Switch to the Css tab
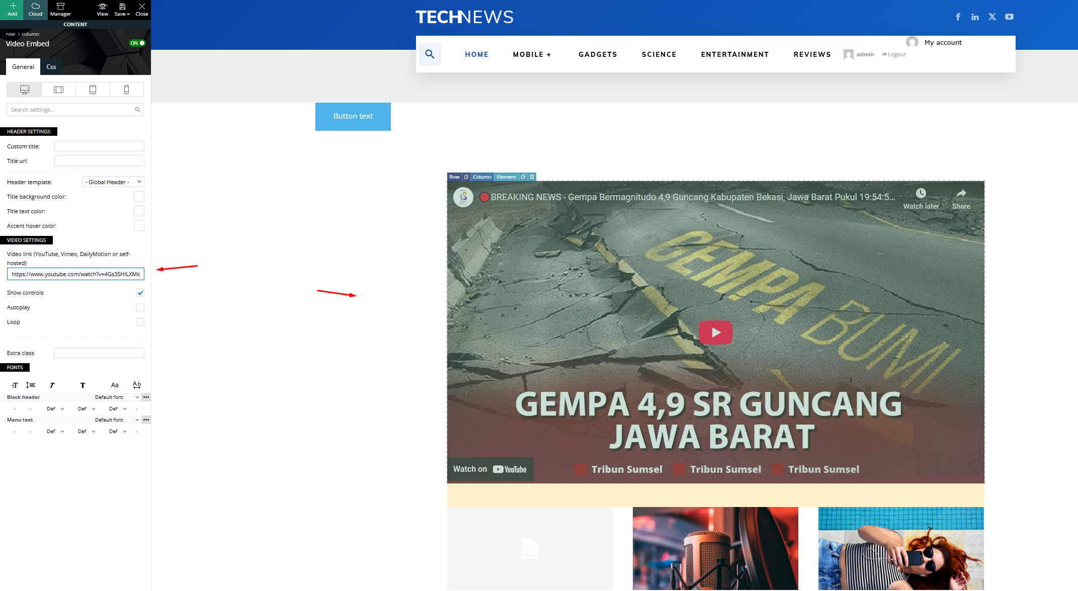 click(x=51, y=67)
